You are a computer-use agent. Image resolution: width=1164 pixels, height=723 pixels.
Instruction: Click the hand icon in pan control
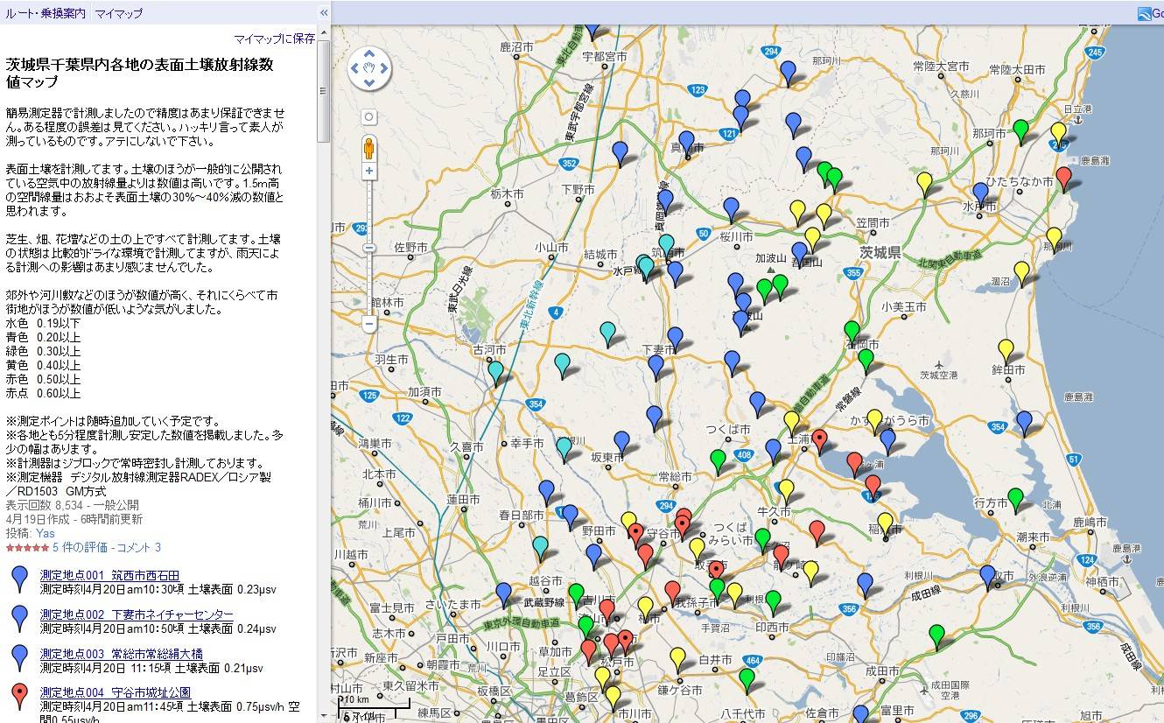pos(369,69)
